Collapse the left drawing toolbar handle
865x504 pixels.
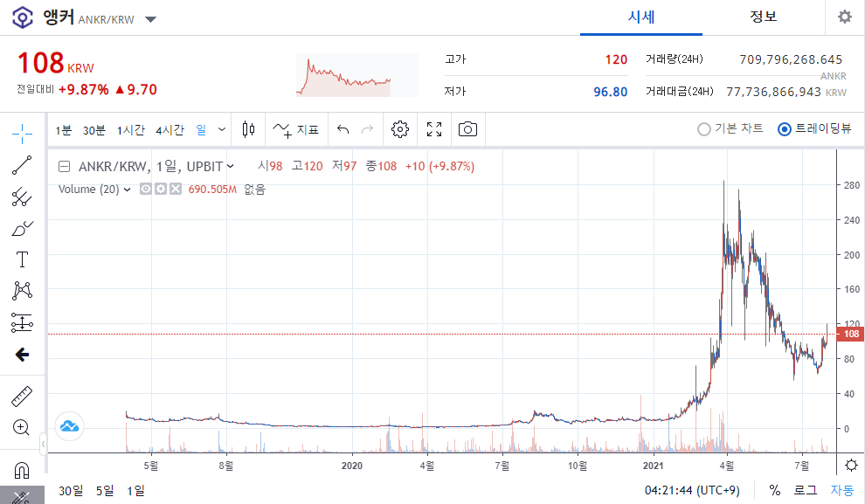pos(43,444)
